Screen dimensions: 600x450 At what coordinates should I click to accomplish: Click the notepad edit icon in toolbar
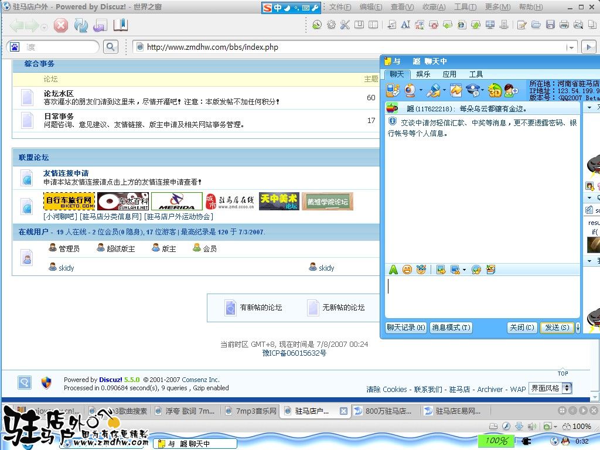tap(521, 25)
